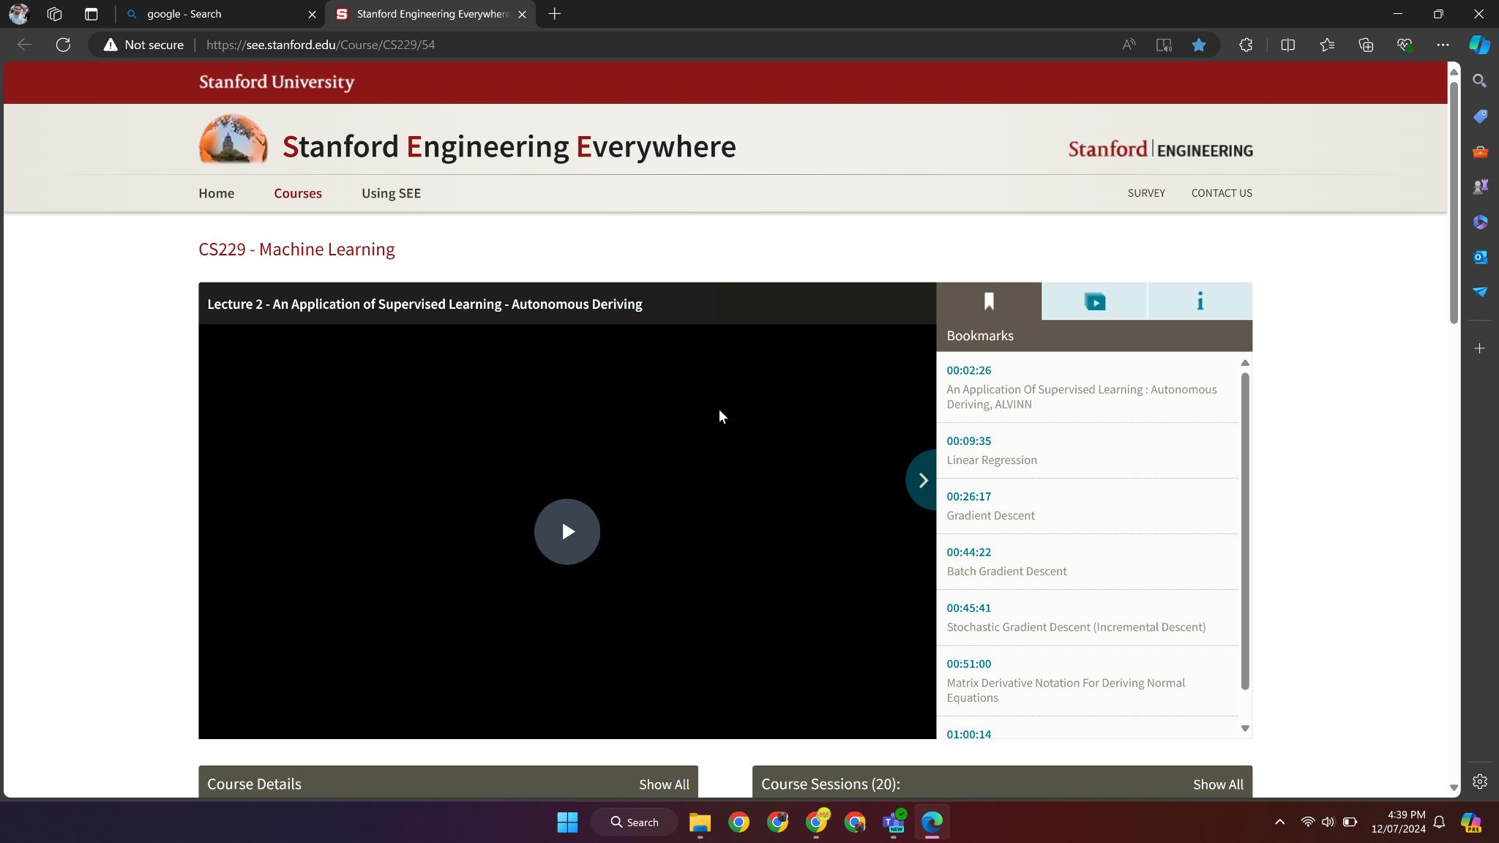1499x843 pixels.
Task: Open sidebar Tools briefcase icon
Action: click(1479, 151)
